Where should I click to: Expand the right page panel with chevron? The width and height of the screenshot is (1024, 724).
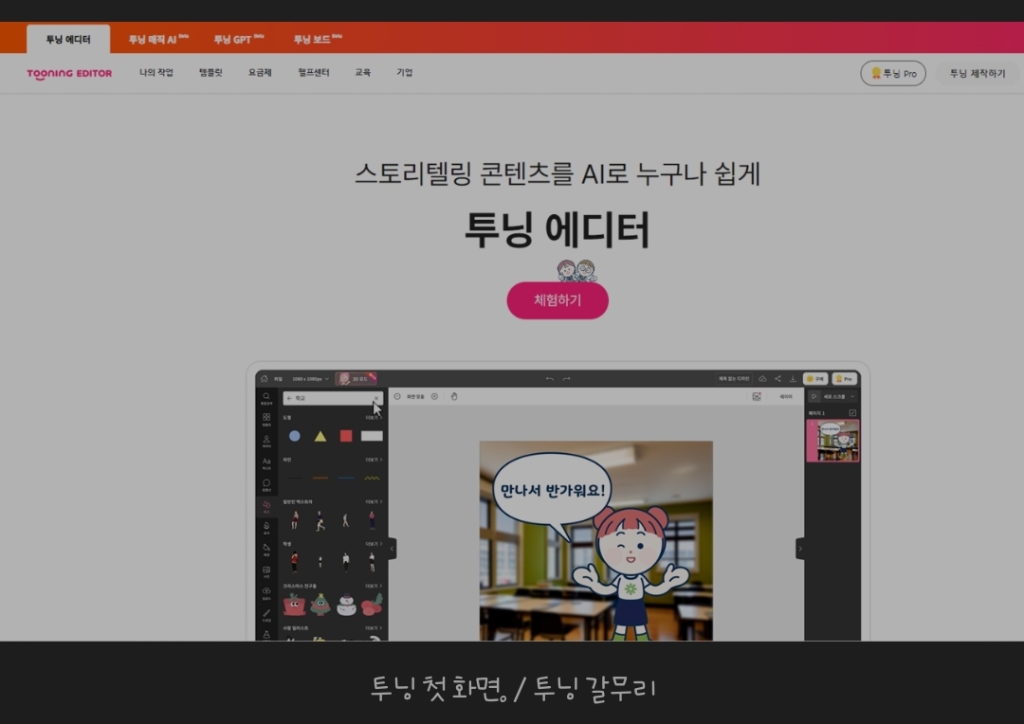pos(800,549)
